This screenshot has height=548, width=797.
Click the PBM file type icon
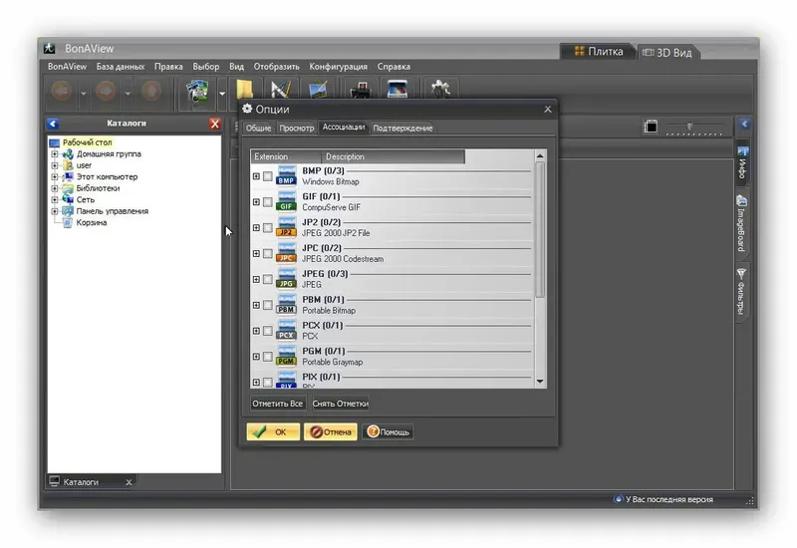click(286, 305)
